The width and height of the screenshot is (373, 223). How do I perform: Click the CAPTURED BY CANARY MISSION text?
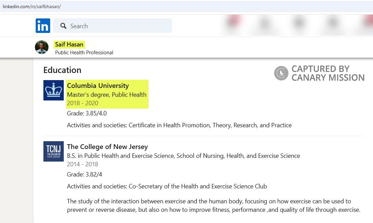(328, 73)
